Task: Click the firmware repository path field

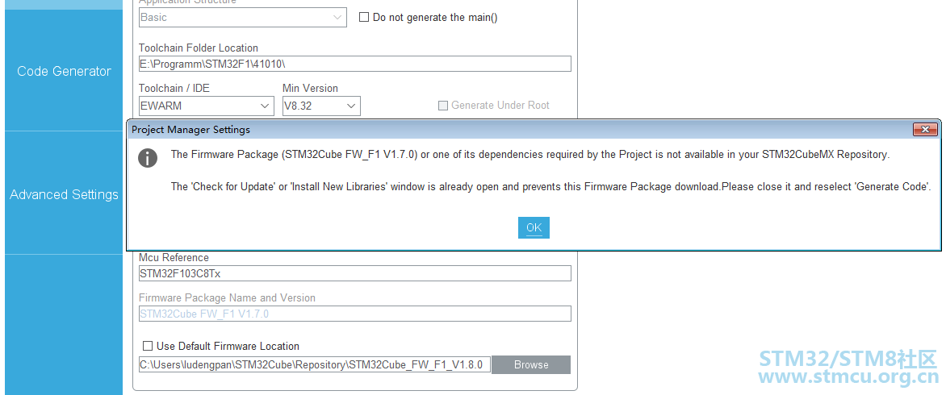Action: point(314,364)
